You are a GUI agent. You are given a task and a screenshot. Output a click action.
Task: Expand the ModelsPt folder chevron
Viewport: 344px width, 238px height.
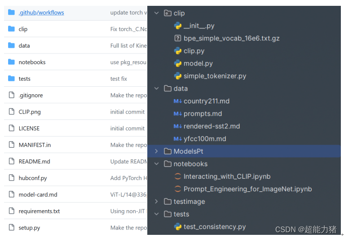pos(156,151)
